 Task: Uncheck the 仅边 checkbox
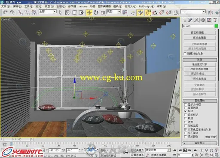[x=185, y=111]
